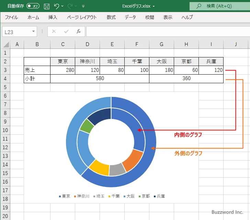Expand the Redo history dropdown arrow
250x220 pixels.
tap(76, 6)
